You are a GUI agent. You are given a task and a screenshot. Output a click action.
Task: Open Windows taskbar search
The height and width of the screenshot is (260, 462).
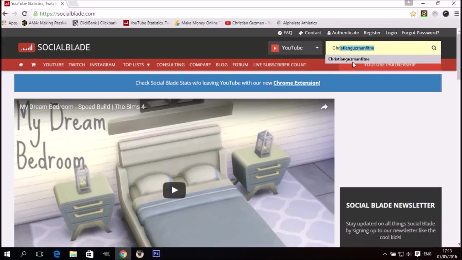pos(23,254)
